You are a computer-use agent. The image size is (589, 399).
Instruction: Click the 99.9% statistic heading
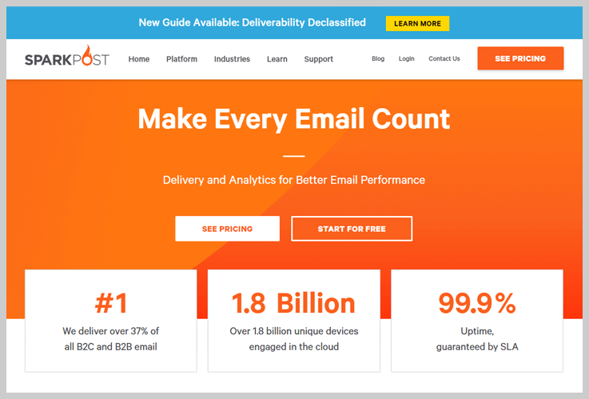[477, 303]
